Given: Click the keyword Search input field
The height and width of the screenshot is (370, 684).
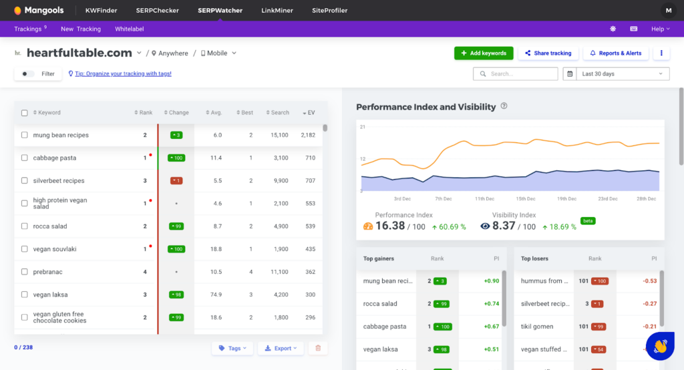Looking at the screenshot, I should pos(515,74).
